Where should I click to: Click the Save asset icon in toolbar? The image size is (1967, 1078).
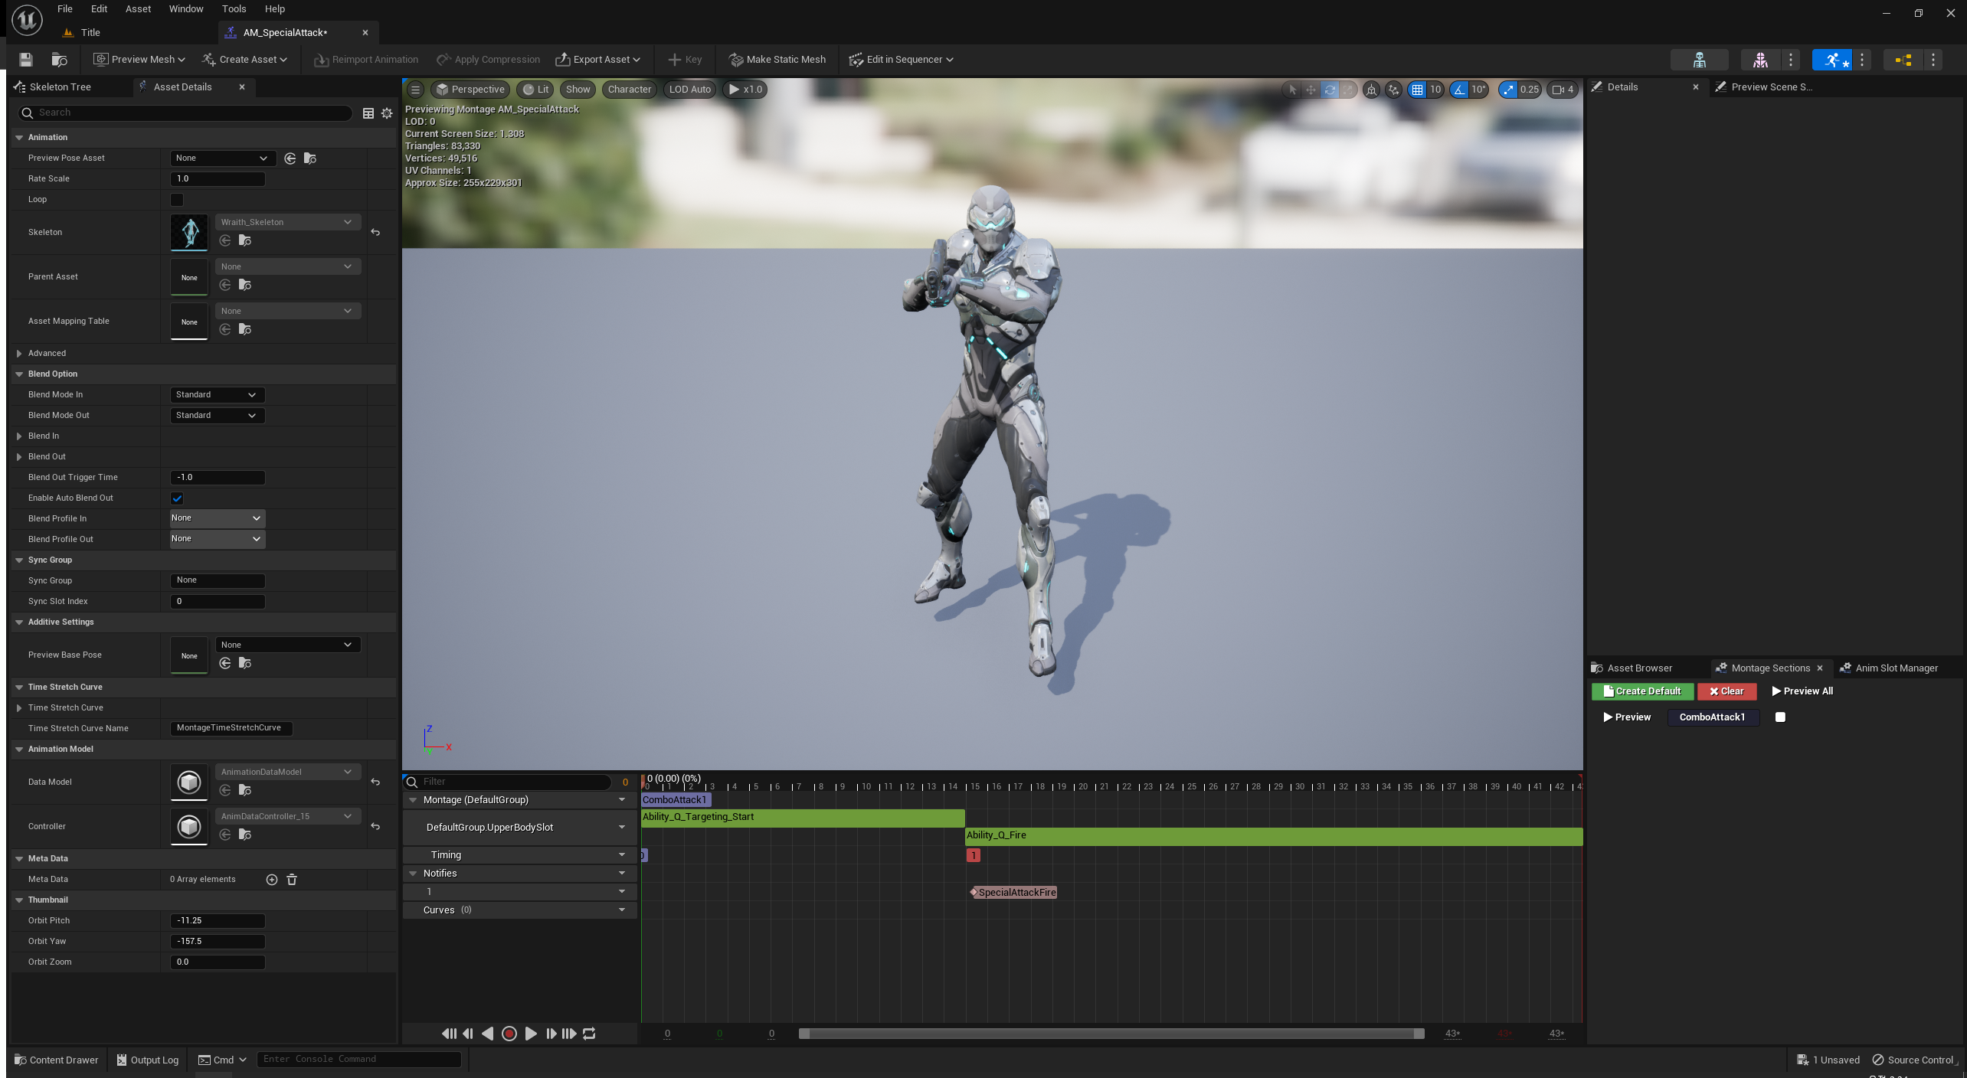tap(26, 60)
